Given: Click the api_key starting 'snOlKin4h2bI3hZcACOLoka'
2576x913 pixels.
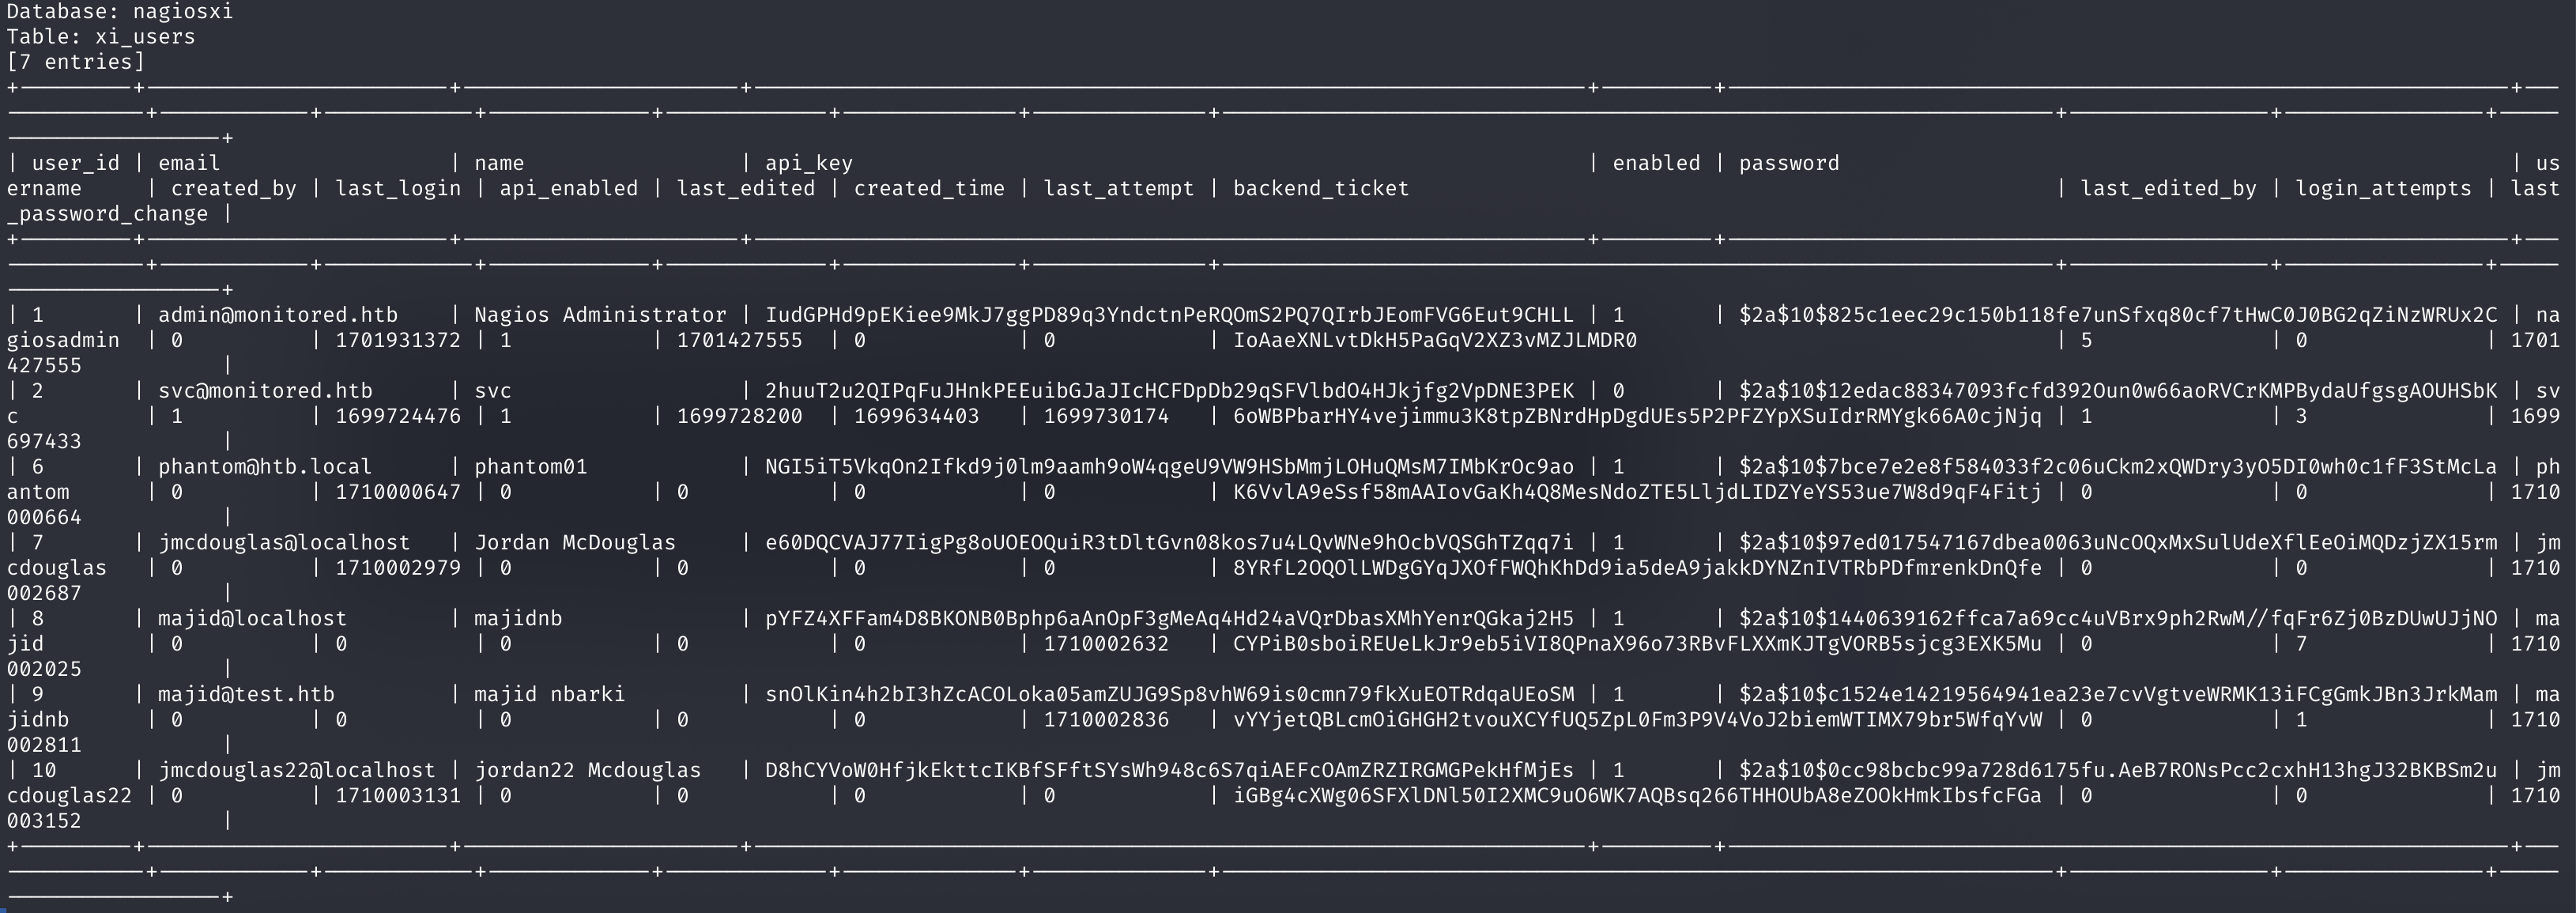Looking at the screenshot, I should 1169,695.
